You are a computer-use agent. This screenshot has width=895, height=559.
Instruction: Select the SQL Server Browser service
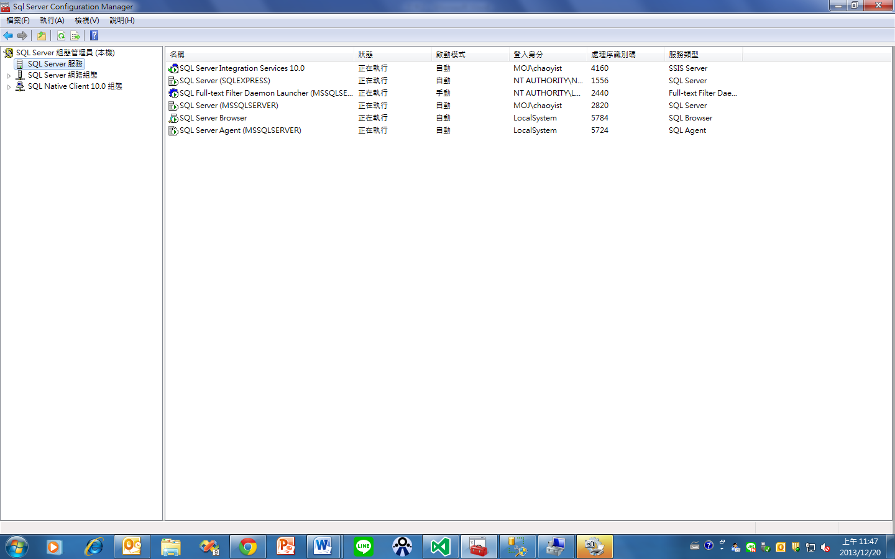(x=213, y=117)
